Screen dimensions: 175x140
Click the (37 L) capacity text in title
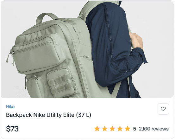(84, 115)
